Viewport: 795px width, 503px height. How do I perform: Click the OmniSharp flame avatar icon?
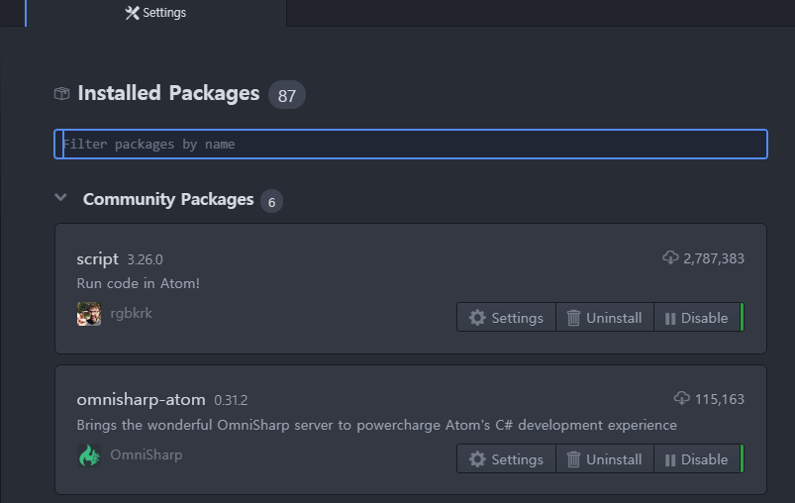(89, 455)
